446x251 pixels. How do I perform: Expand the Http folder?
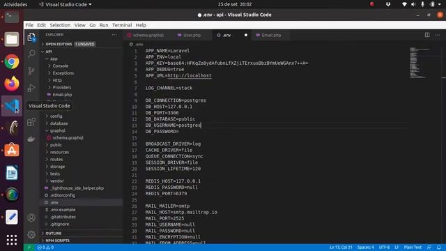coord(57,80)
